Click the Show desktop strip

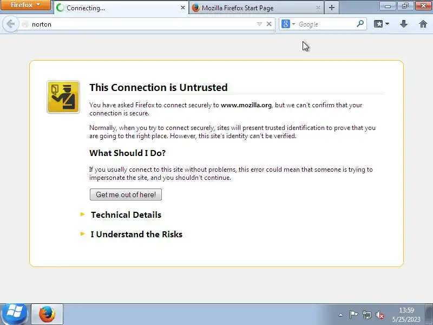[429, 314]
